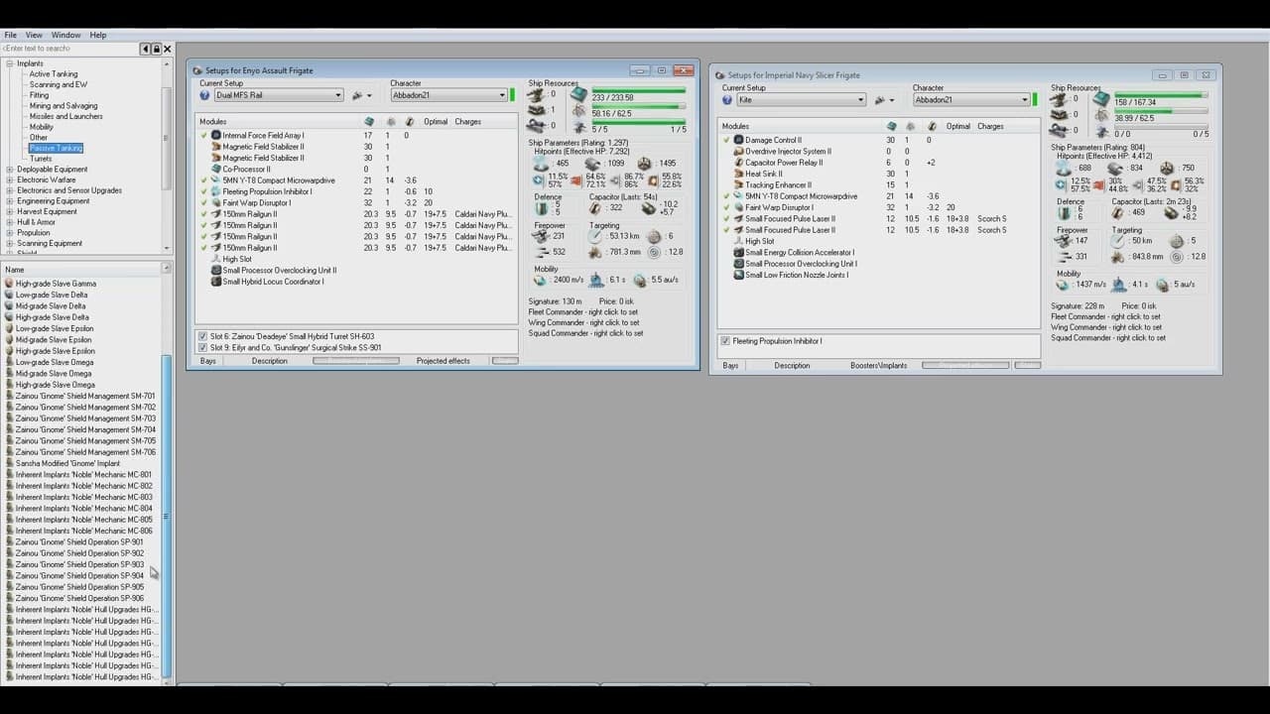Click the Internal Force Field Array I module icon
Screen dimensions: 1270x714
click(x=215, y=135)
